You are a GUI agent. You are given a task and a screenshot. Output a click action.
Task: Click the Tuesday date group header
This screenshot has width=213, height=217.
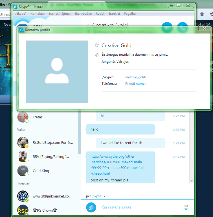[x=23, y=183]
